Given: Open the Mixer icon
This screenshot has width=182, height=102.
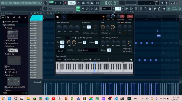Looking at the screenshot, I should click(x=141, y=9).
